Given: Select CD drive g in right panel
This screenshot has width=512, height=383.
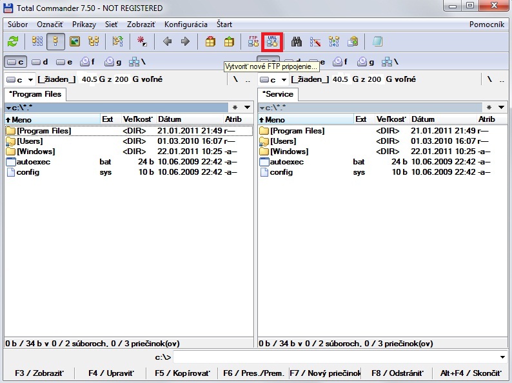Looking at the screenshot, I should click(x=366, y=62).
